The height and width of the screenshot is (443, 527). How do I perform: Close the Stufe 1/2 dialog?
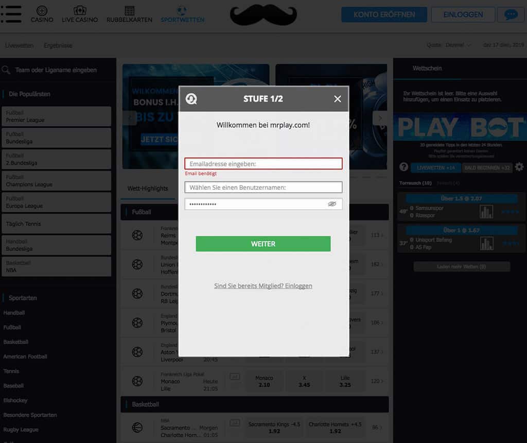[338, 99]
